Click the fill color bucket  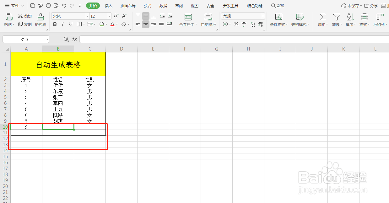pos(101,24)
